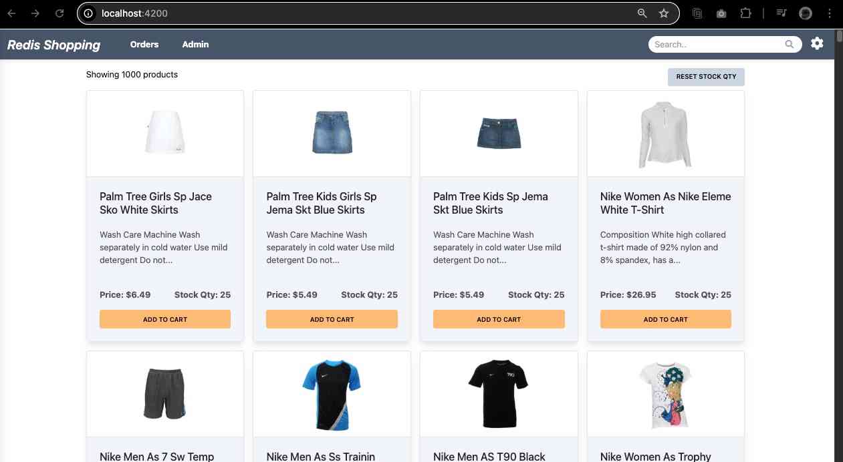Click the camera screenshot extension icon
This screenshot has height=462, width=843.
click(721, 13)
